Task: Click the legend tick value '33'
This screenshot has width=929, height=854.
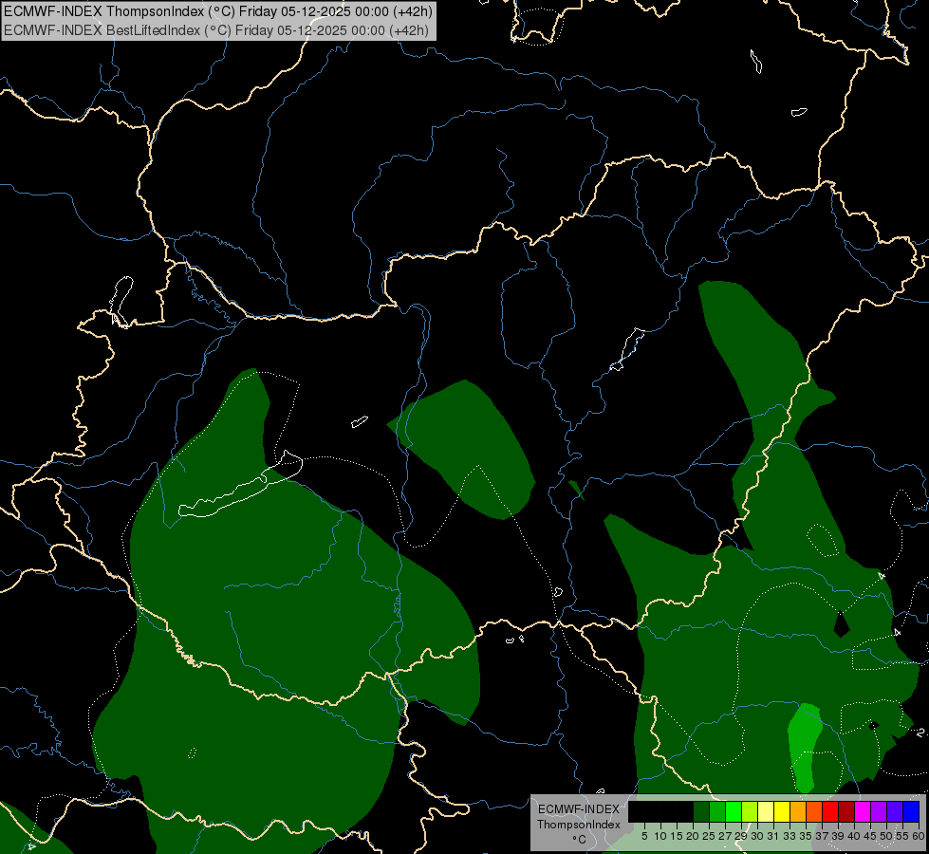Action: (x=790, y=836)
